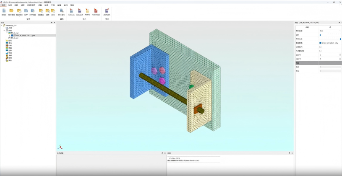Image resolution: width=342 pixels, height=176 pixels.
Task: Tick the last empty checkbox in properties panel
Action: point(321,51)
